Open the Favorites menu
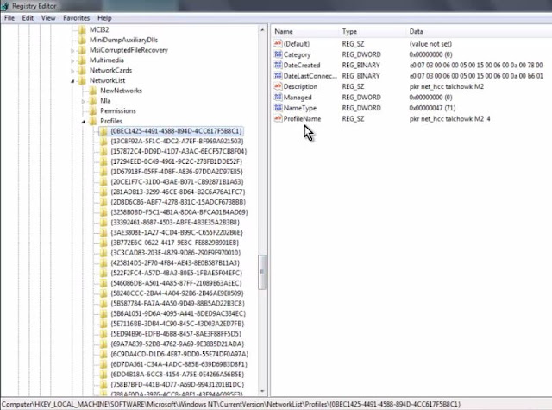552x410 pixels. point(77,18)
